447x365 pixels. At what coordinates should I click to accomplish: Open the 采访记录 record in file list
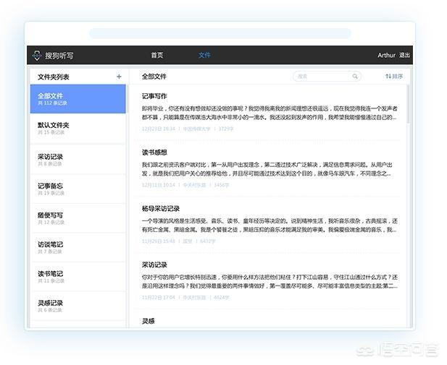tap(268, 280)
